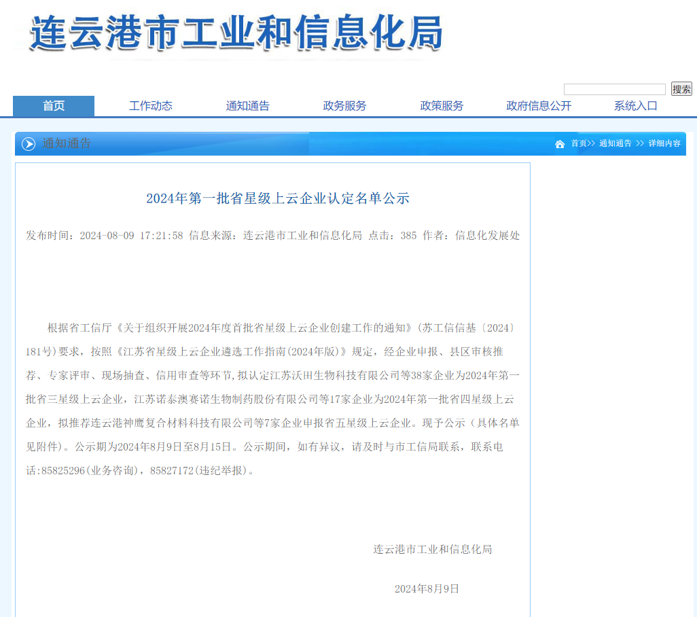Screen dimensions: 697x617
Task: Click the 通知通告 breadcrumb link
Action: (615, 143)
